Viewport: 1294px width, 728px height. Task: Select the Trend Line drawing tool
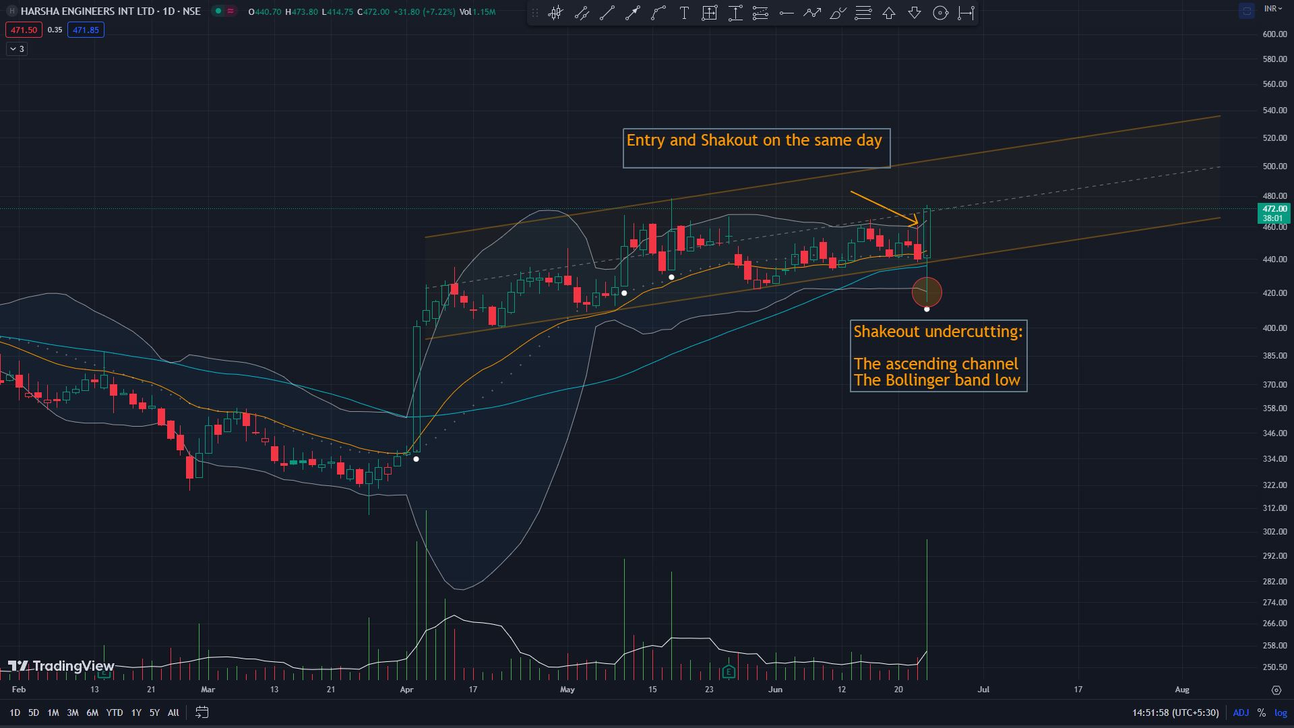[606, 13]
